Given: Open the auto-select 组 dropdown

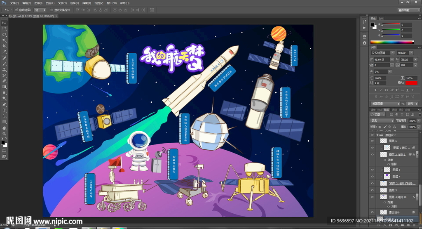Looking at the screenshot, I should coord(40,10).
